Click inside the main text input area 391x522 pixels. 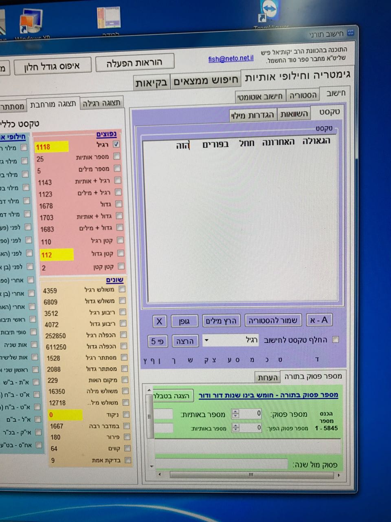240,224
